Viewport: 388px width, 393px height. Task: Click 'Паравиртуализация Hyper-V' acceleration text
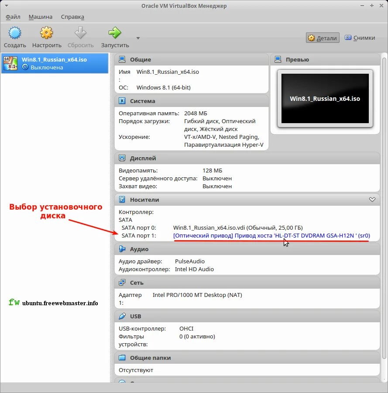[224, 145]
